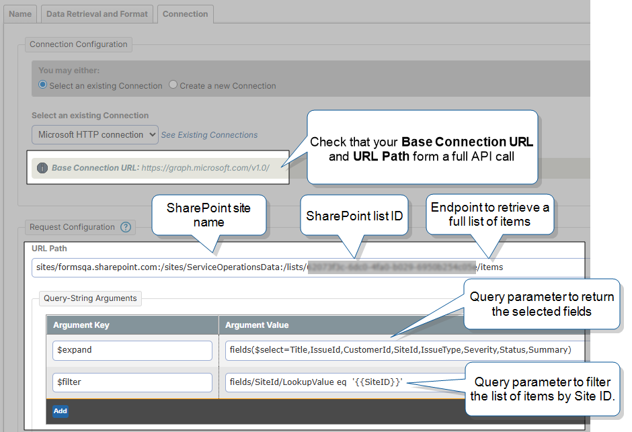Viewport: 632px width, 432px height.
Task: Click the Base Connection URL info icon
Action: point(42,168)
